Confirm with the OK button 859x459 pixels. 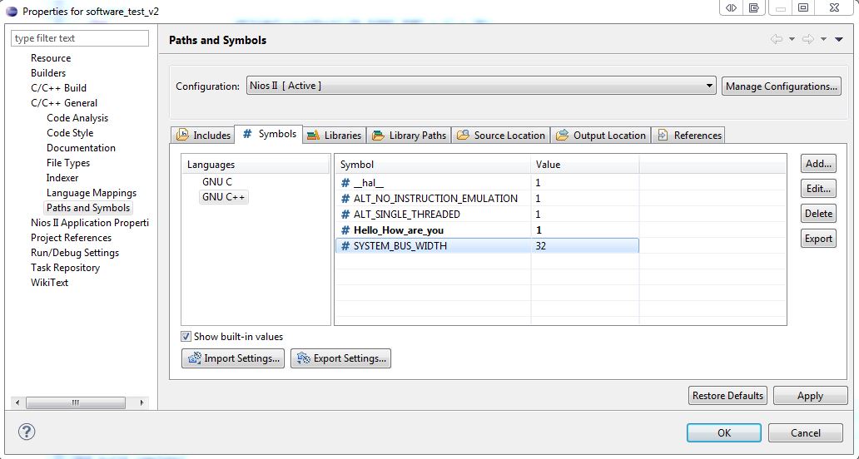723,432
